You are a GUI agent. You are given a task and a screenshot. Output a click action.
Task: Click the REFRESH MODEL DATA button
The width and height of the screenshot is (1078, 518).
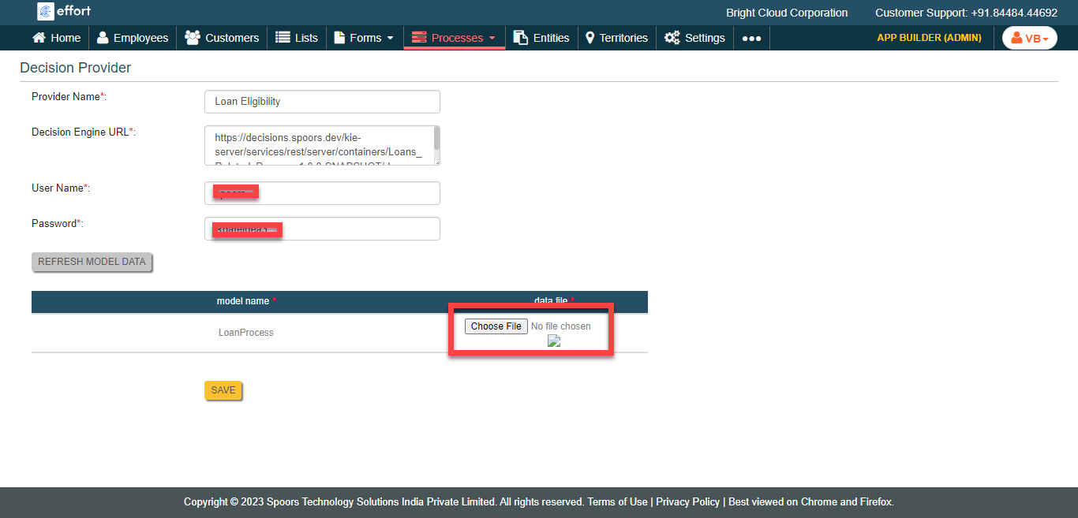click(92, 262)
